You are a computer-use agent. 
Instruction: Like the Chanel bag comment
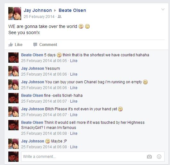[74, 88]
